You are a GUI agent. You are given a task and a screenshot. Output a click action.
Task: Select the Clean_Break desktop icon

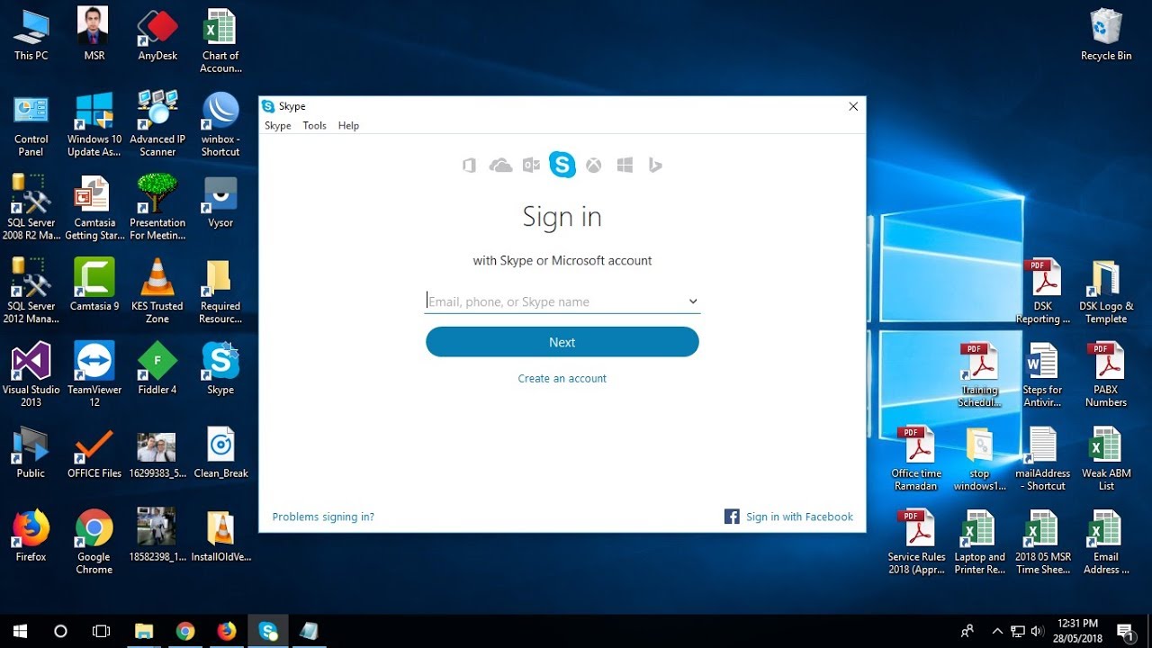click(x=220, y=453)
